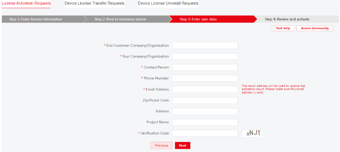
Task: Click the email address validity notice text
Action: point(274,89)
